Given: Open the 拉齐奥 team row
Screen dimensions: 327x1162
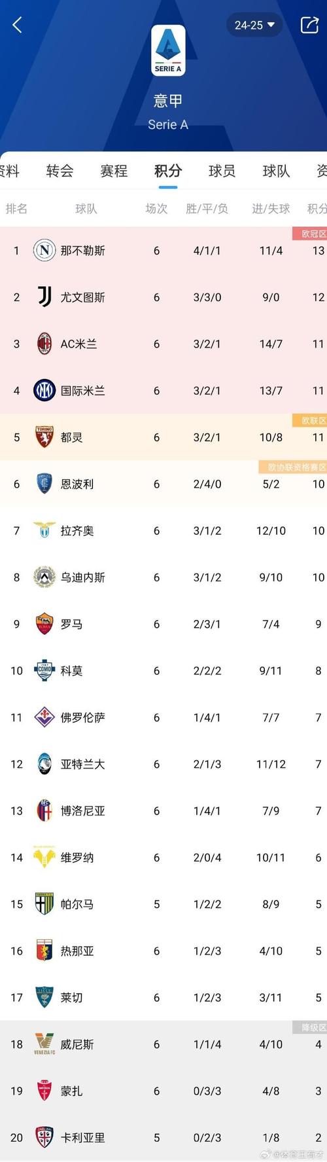Looking at the screenshot, I should [x=163, y=531].
